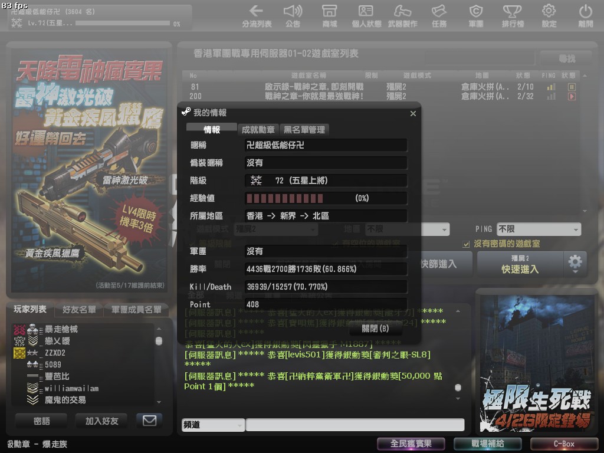The width and height of the screenshot is (604, 453).
Task: Click the mail envelope icon button
Action: tap(149, 420)
